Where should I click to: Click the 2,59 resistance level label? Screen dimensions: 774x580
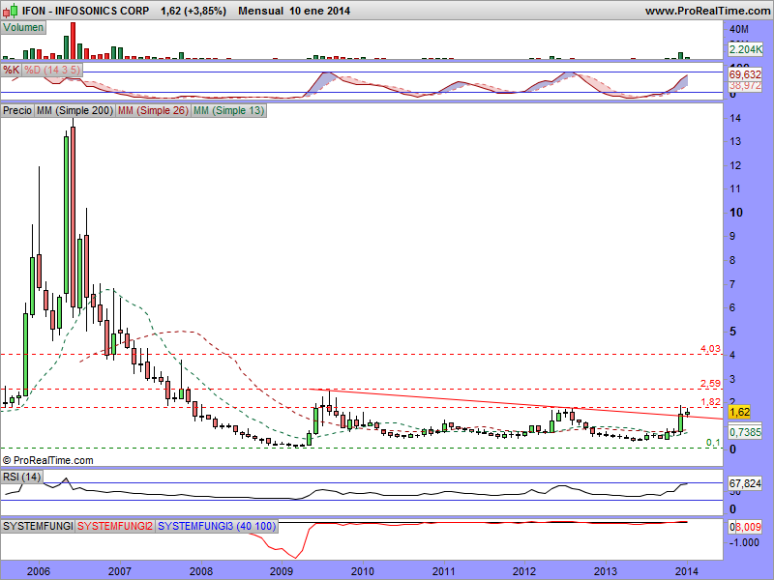710,383
